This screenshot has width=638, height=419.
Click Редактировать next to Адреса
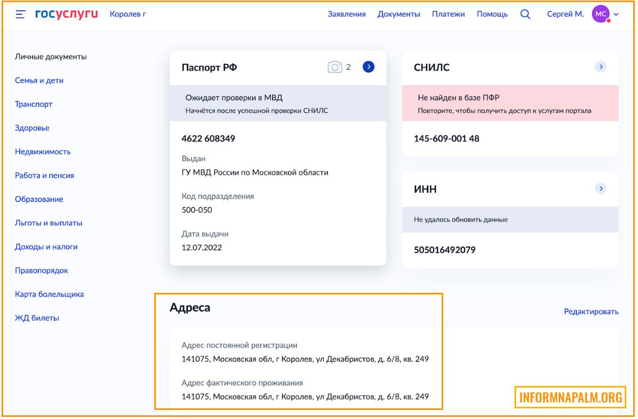(591, 312)
